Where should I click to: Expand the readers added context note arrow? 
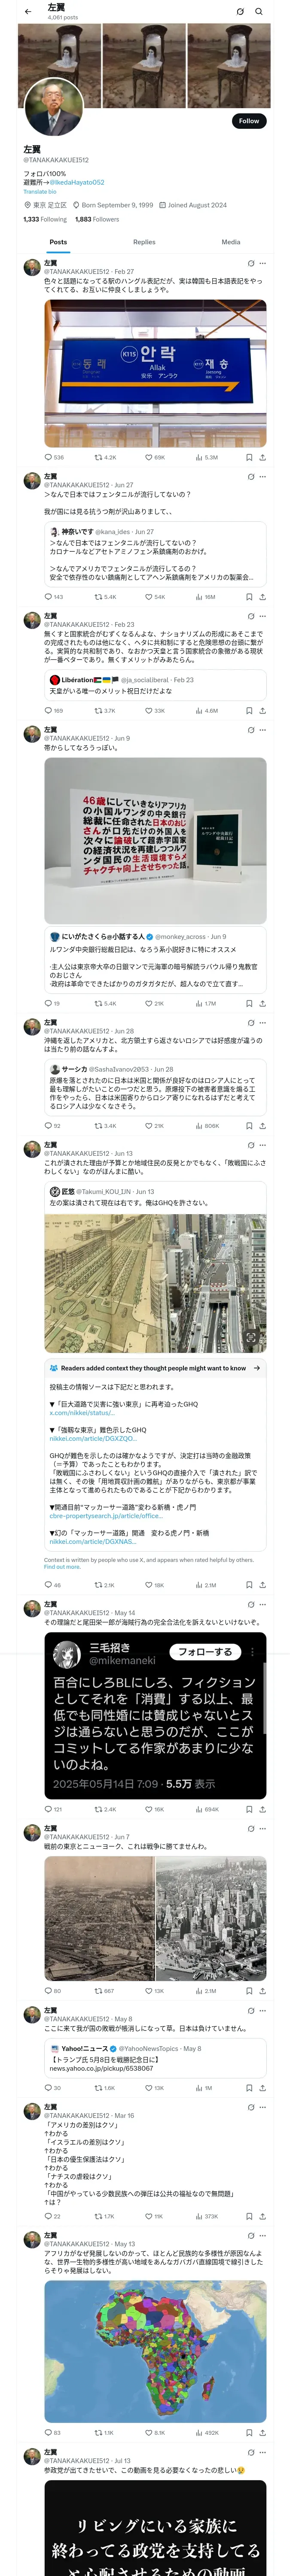[x=257, y=1368]
